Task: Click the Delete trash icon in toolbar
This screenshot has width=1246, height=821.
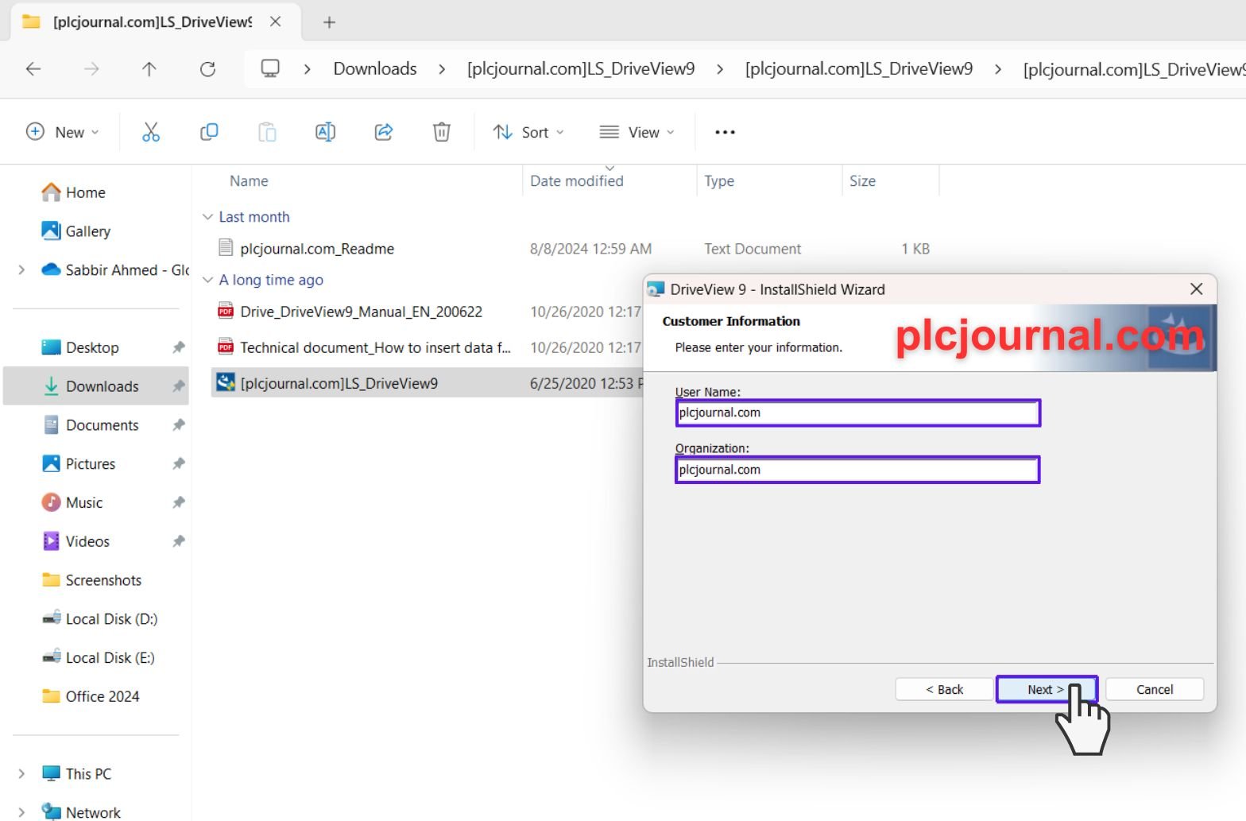Action: point(442,132)
